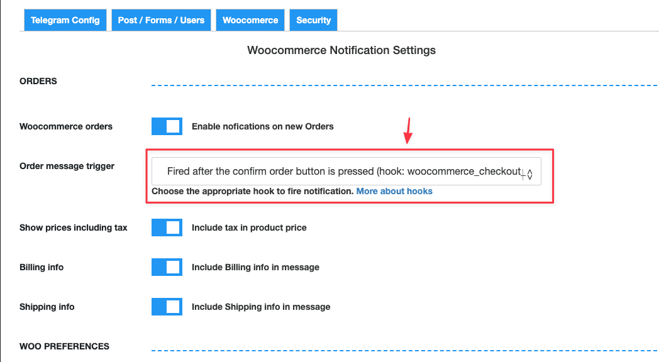Click the Choose the appropriate hook helper text
659x362 pixels.
(252, 191)
